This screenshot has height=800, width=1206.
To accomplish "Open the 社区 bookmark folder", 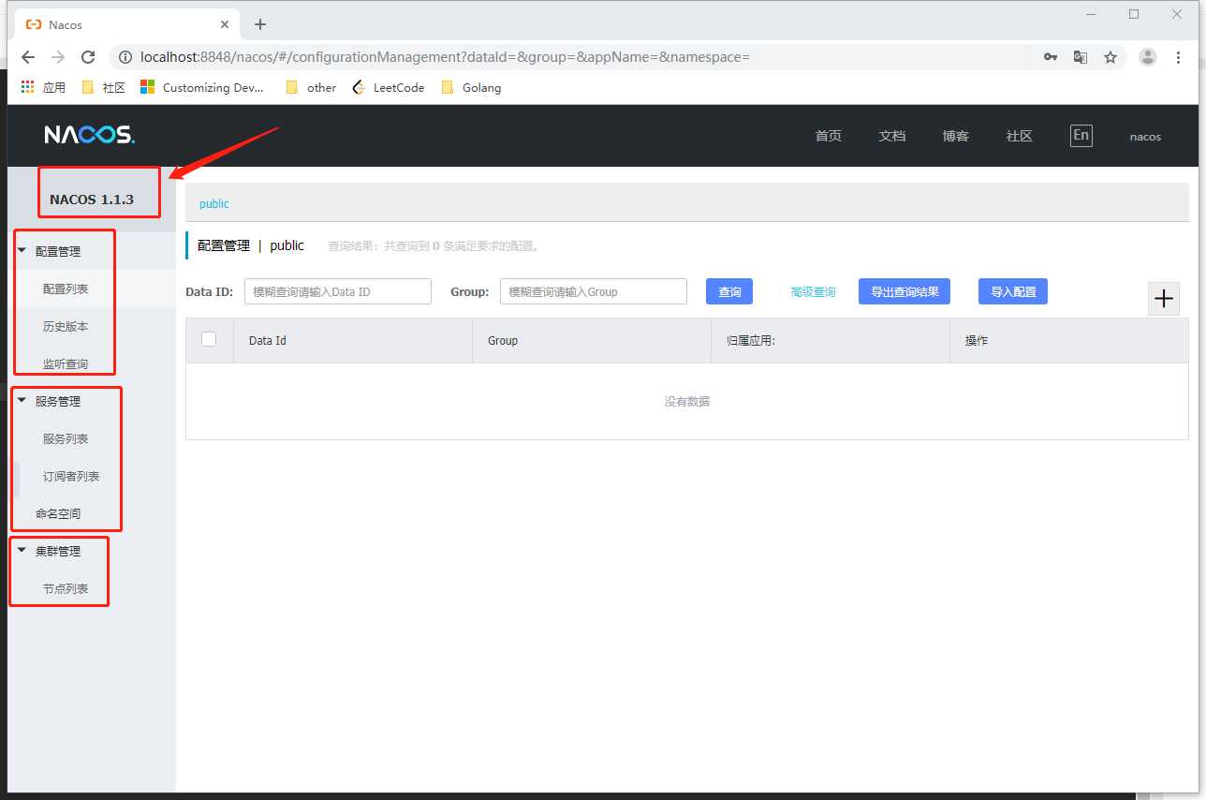I will pyautogui.click(x=104, y=87).
